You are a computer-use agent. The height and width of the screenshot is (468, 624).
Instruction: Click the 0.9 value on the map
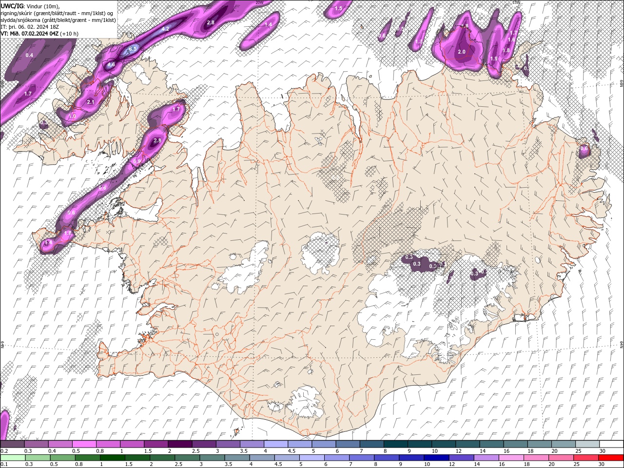tap(136, 161)
